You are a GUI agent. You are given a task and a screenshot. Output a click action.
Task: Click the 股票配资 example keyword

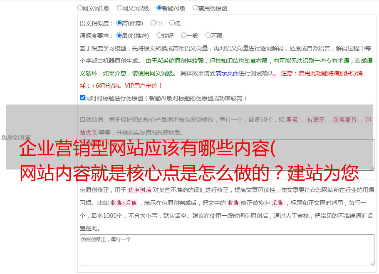[345, 120]
